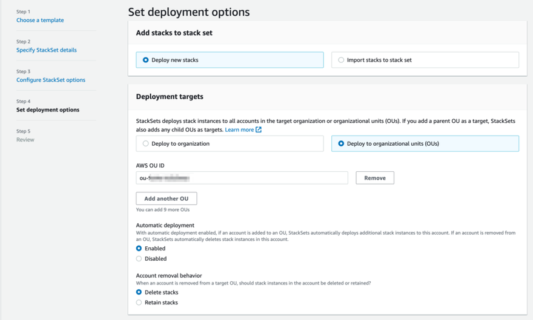533x320 pixels.
Task: Set Automatic deployment to Enabled
Action: click(139, 249)
